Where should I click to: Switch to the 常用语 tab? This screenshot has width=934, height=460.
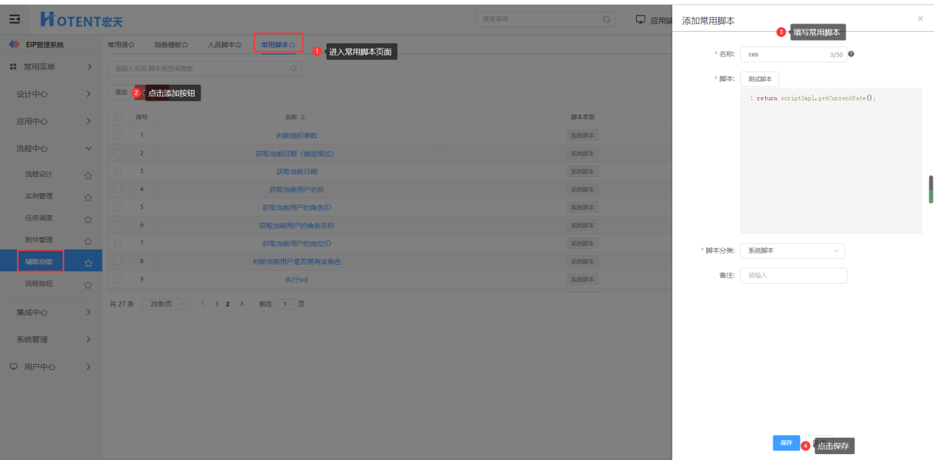click(x=121, y=45)
